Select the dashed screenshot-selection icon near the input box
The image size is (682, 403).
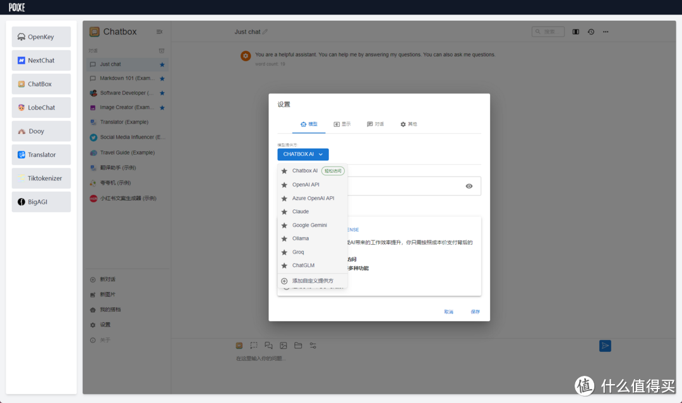click(253, 345)
